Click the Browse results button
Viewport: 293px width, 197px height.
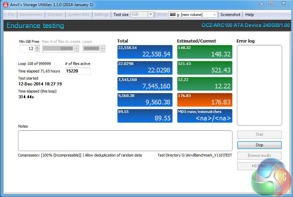259,155
